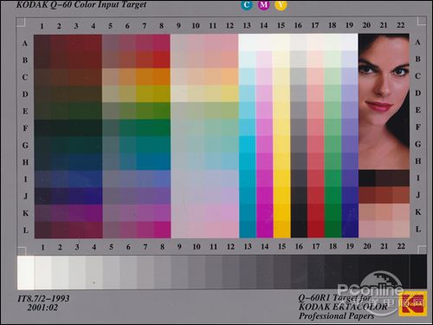The height and width of the screenshot is (325, 433).
Task: Click the cyan C circle
Action: click(x=247, y=5)
